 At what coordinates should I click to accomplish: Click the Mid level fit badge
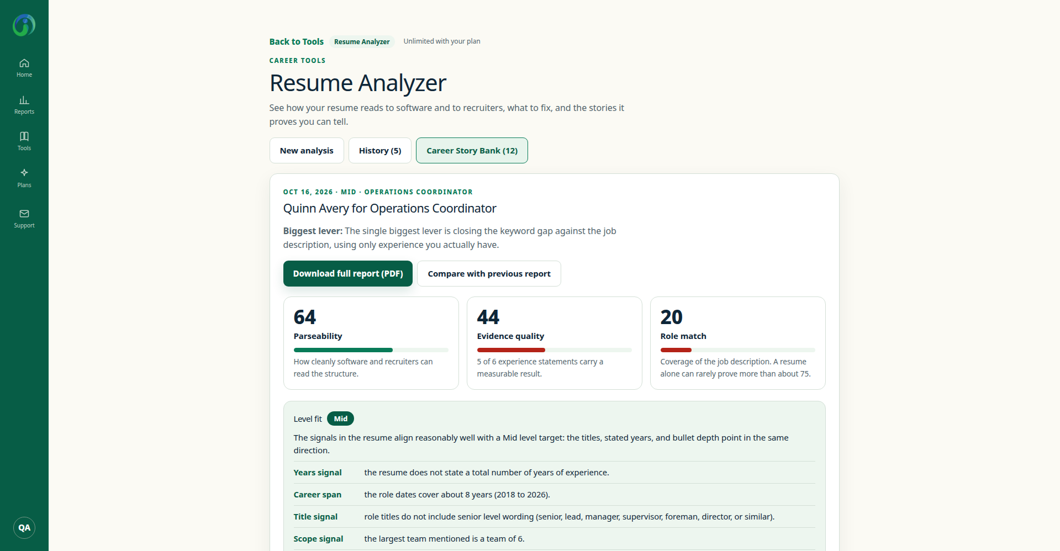pos(340,419)
